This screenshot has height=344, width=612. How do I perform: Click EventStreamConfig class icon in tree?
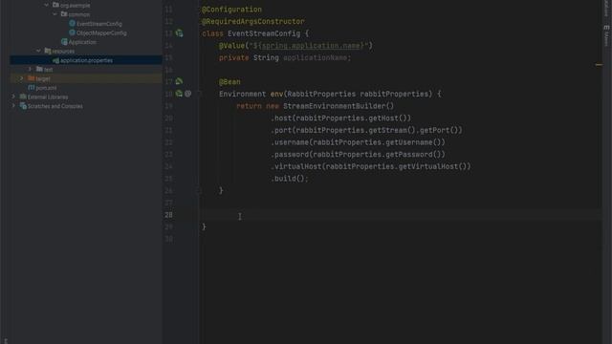coord(73,23)
